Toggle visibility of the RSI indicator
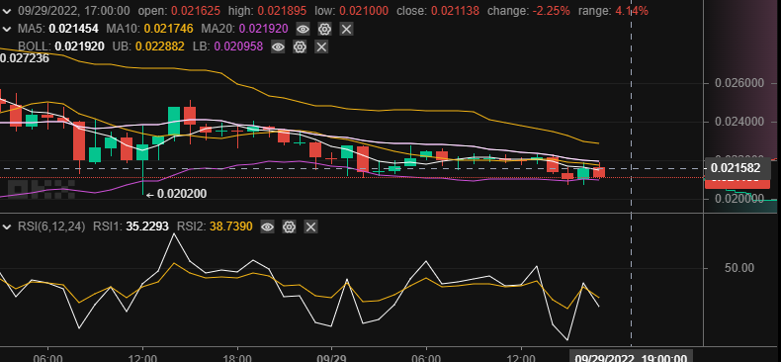 (268, 226)
